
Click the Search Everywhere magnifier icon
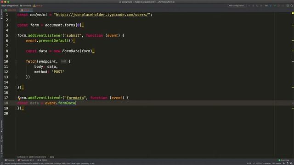click(x=292, y=5)
